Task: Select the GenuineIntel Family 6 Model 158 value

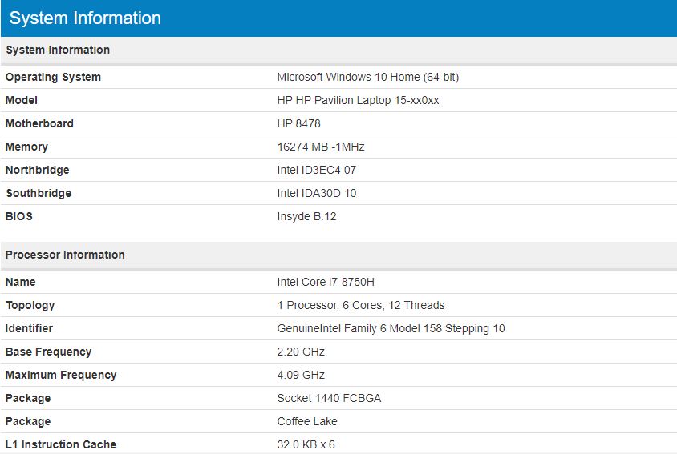Action: pos(391,329)
